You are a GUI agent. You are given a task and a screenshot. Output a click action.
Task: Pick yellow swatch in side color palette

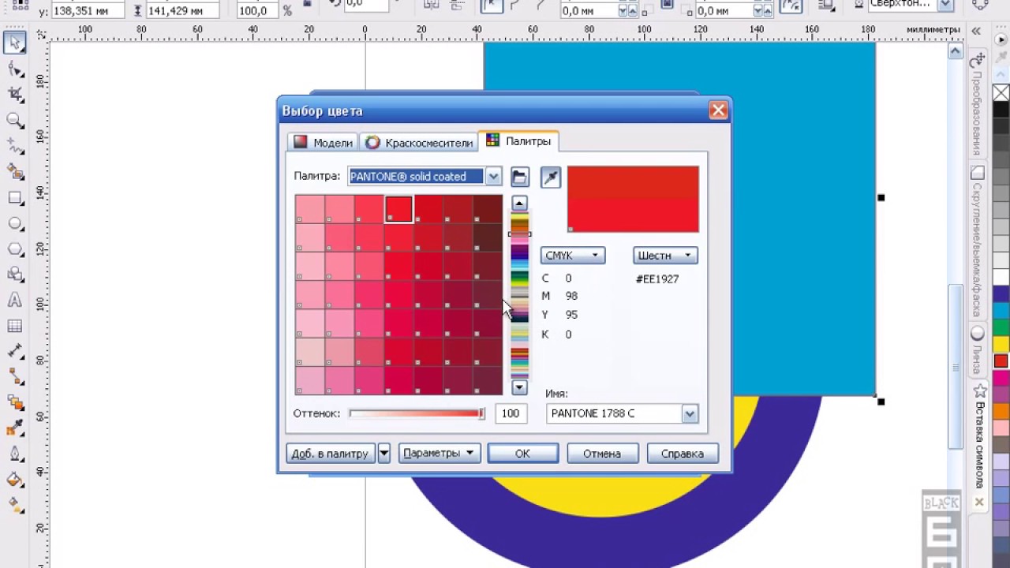pyautogui.click(x=1001, y=344)
